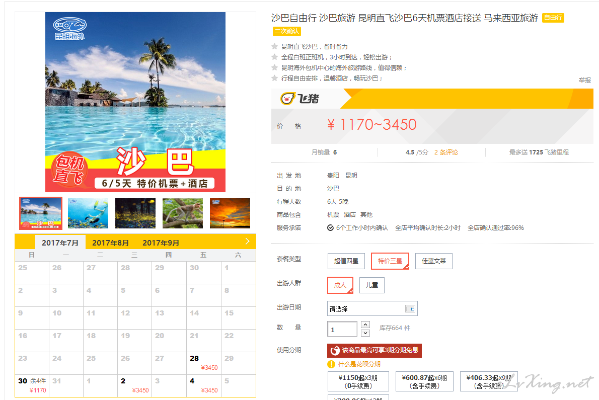Screen dimensions: 599x400
Task: Click the 全店平均确认时长:2小时 text
Action: [428, 228]
